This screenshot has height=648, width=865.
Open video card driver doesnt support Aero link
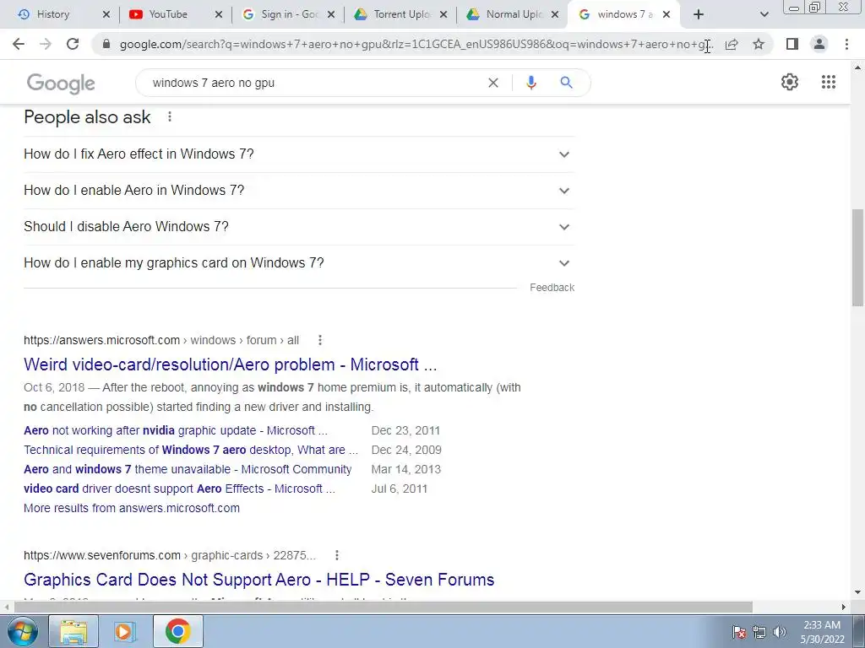click(179, 489)
